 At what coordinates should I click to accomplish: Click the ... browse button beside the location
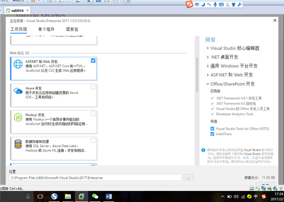pyautogui.click(x=189, y=177)
